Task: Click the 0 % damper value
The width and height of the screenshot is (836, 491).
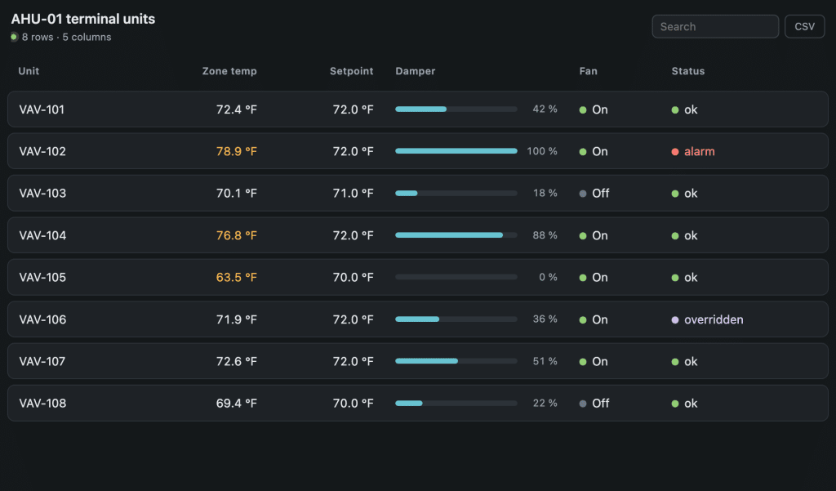Action: point(548,277)
